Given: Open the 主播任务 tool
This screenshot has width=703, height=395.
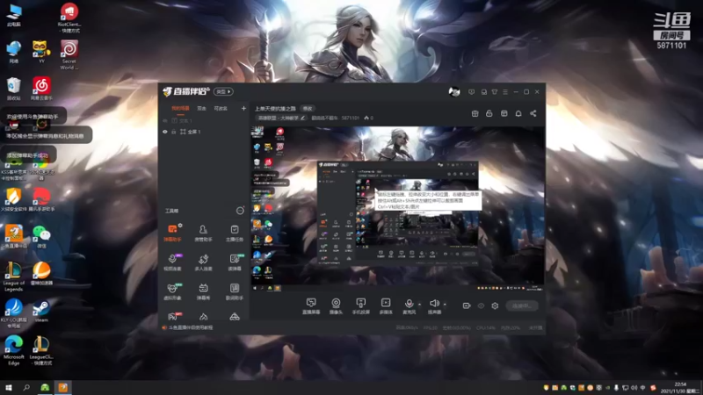Looking at the screenshot, I should coord(235,233).
